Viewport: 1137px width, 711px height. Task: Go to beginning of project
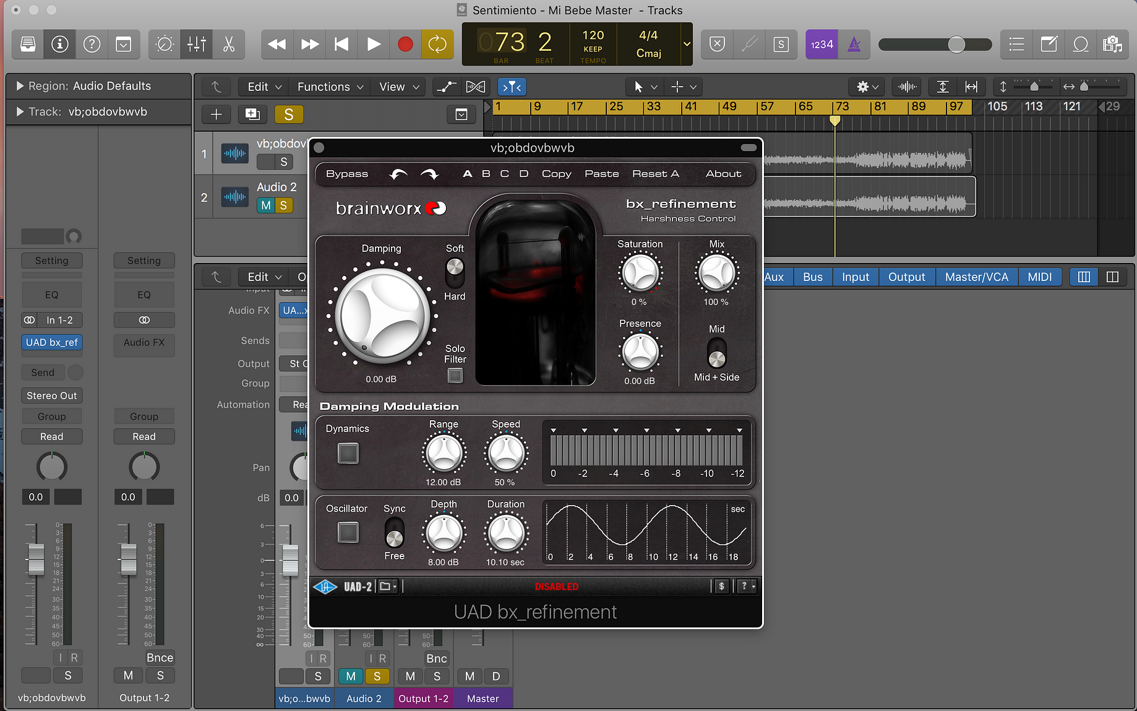[x=341, y=44]
